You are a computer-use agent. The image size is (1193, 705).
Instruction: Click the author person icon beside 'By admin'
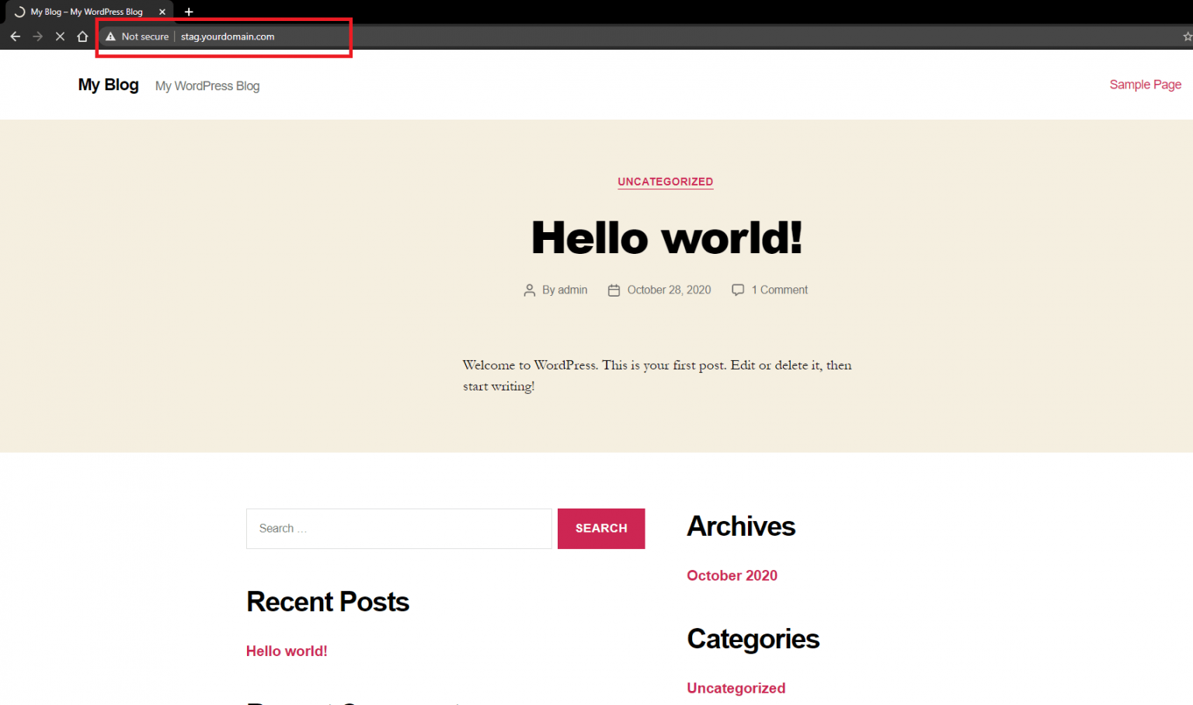click(x=530, y=290)
